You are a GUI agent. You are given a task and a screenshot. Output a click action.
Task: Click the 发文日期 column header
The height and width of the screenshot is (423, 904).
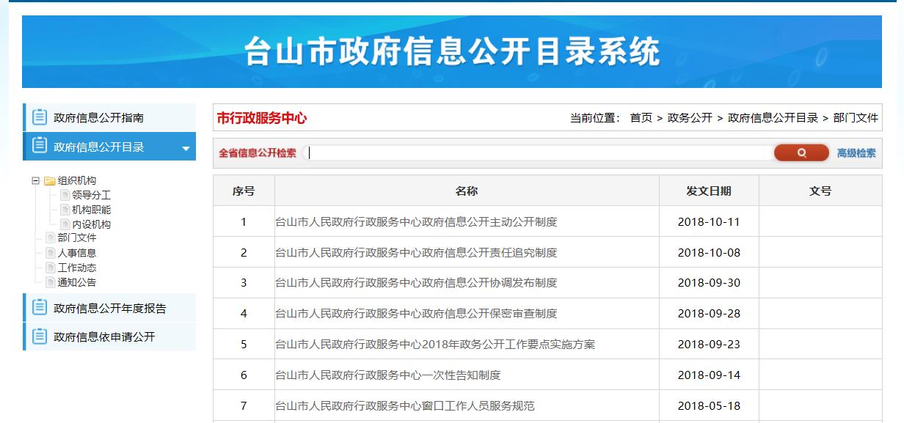coord(709,191)
